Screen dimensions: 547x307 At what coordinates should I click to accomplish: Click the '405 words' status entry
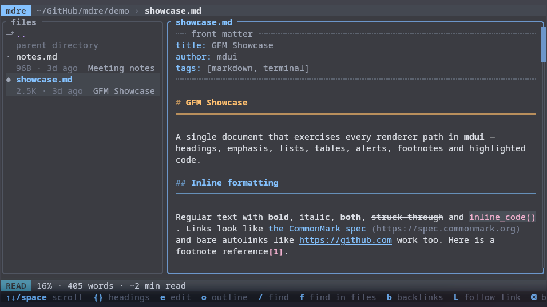point(90,286)
